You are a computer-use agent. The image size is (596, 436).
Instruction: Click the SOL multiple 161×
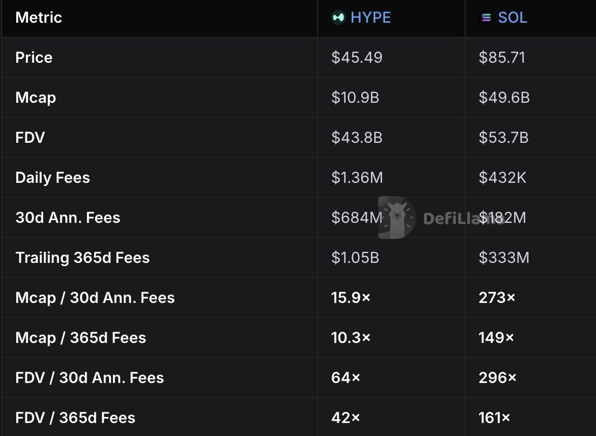tap(494, 418)
